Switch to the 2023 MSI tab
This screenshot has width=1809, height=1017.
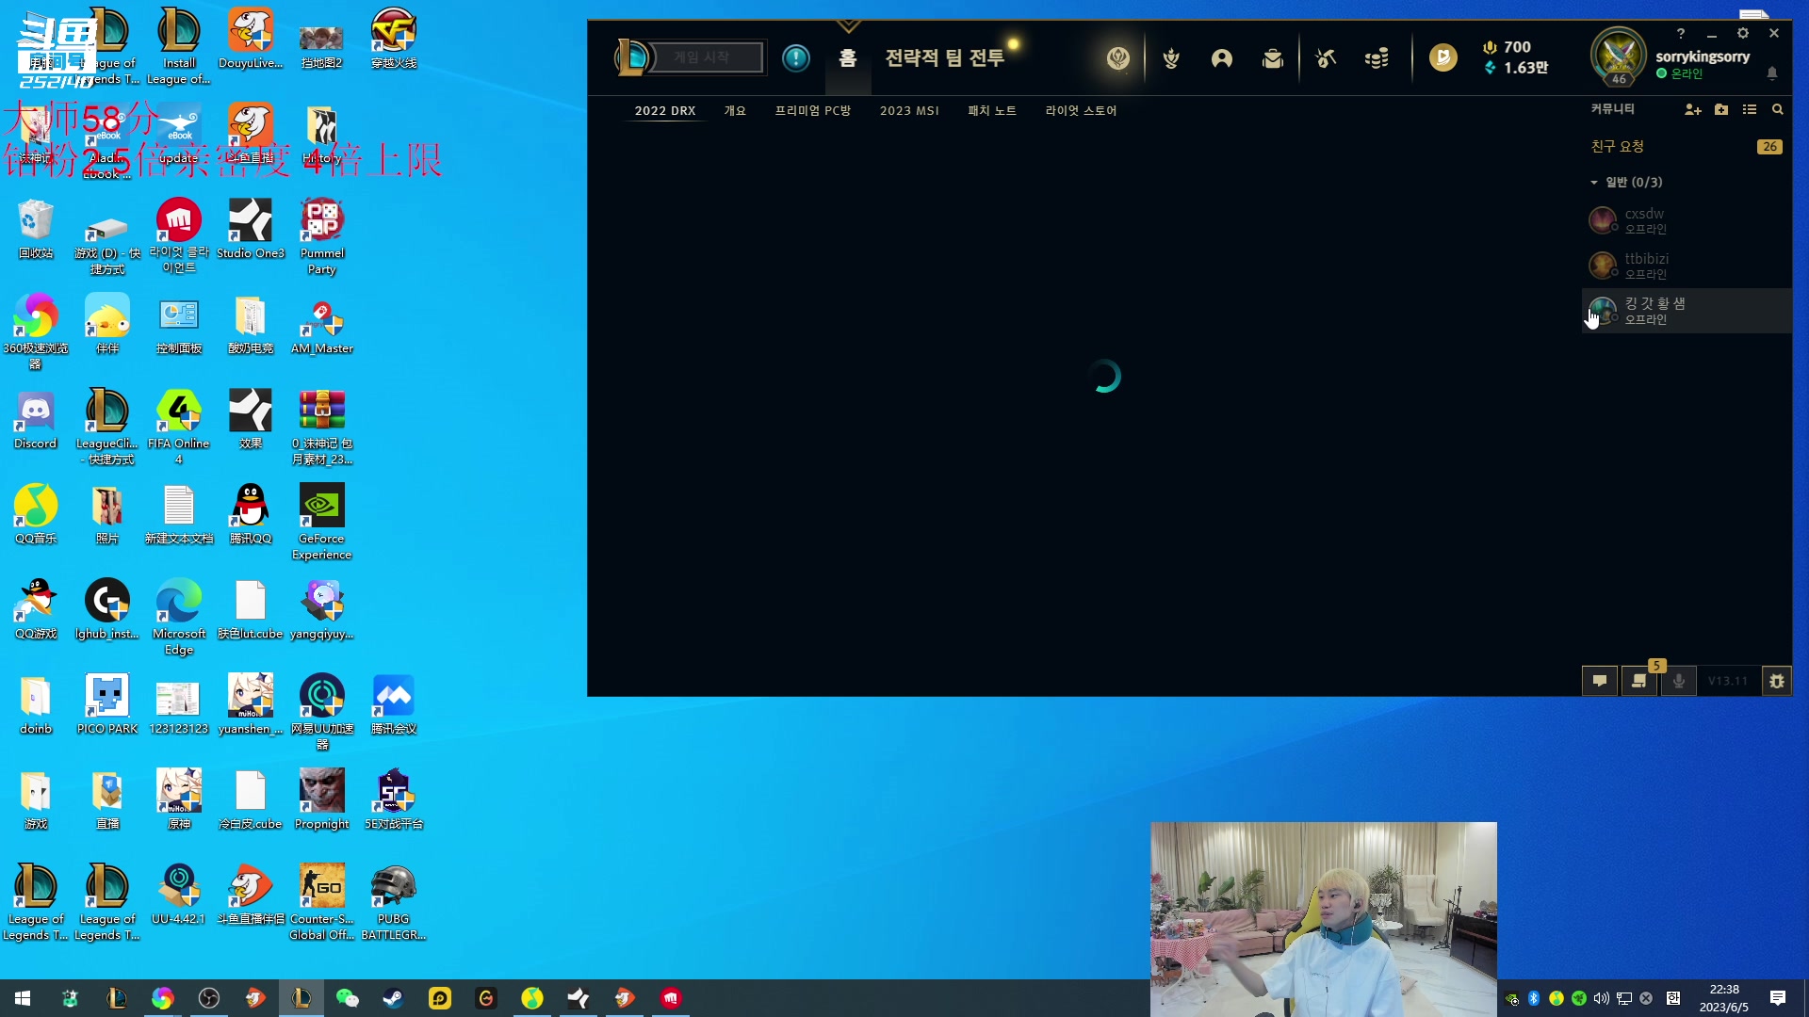(908, 111)
